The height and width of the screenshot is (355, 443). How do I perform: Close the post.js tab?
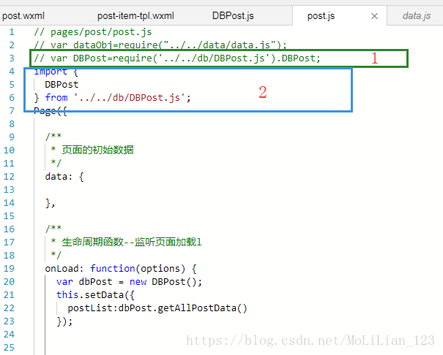pos(374,16)
